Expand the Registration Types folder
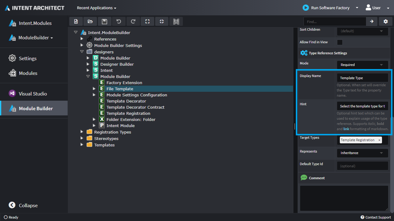The width and height of the screenshot is (394, 221). click(x=82, y=132)
